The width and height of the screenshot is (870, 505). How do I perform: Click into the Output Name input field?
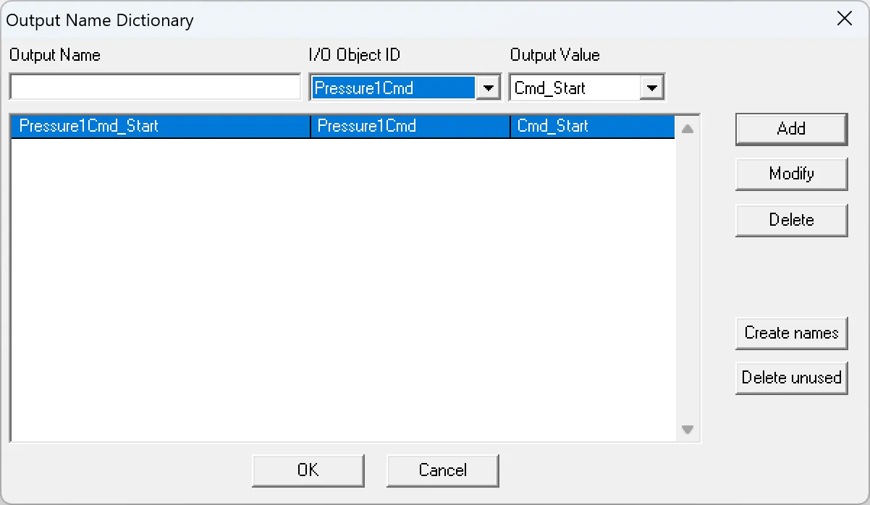tap(154, 86)
